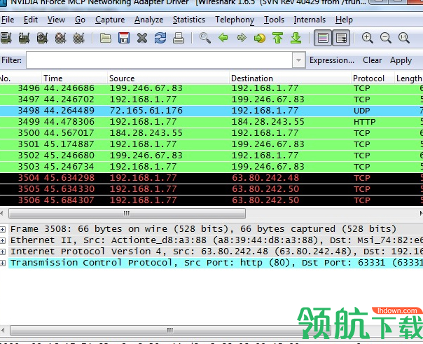Select packet 3498 UDP row
Screen dimensions: 423x344
[211, 111]
